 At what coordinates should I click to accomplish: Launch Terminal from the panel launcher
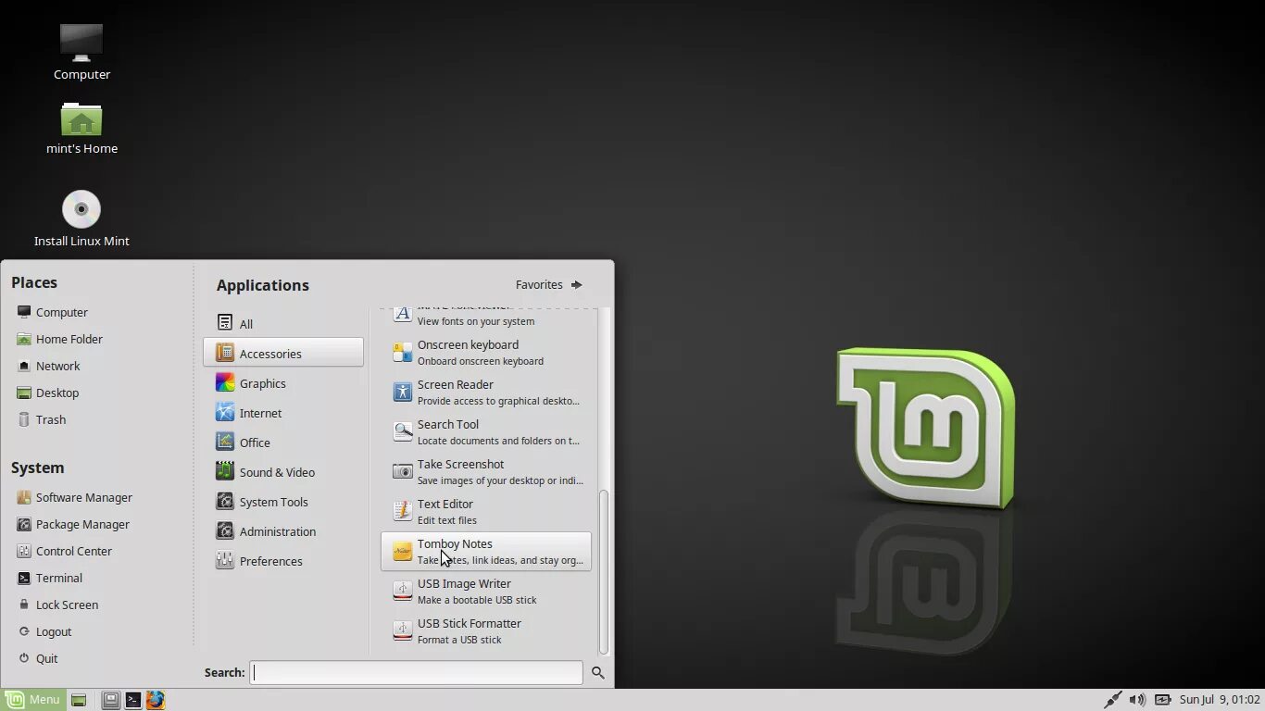click(133, 700)
